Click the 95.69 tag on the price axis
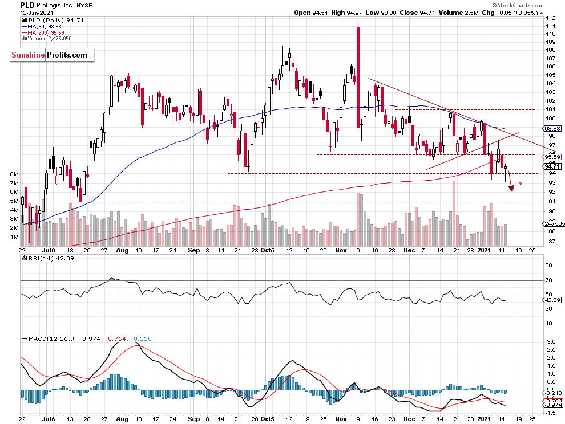The height and width of the screenshot is (424, 565). (x=552, y=157)
